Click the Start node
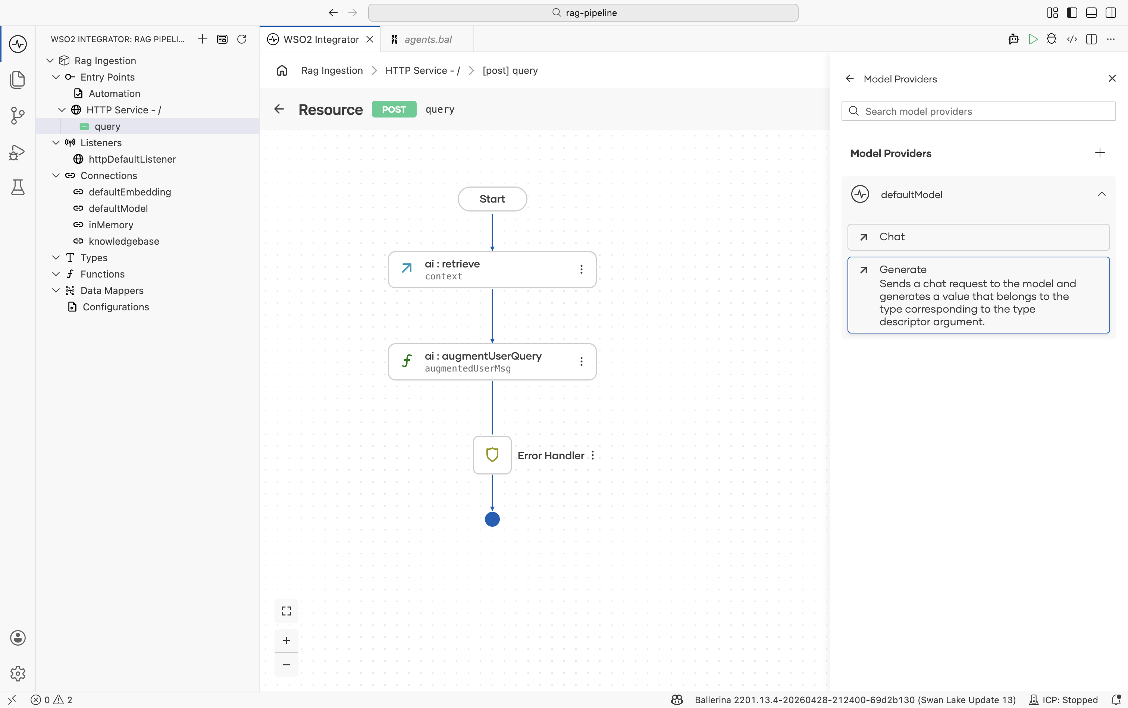The height and width of the screenshot is (708, 1128). (x=492, y=199)
